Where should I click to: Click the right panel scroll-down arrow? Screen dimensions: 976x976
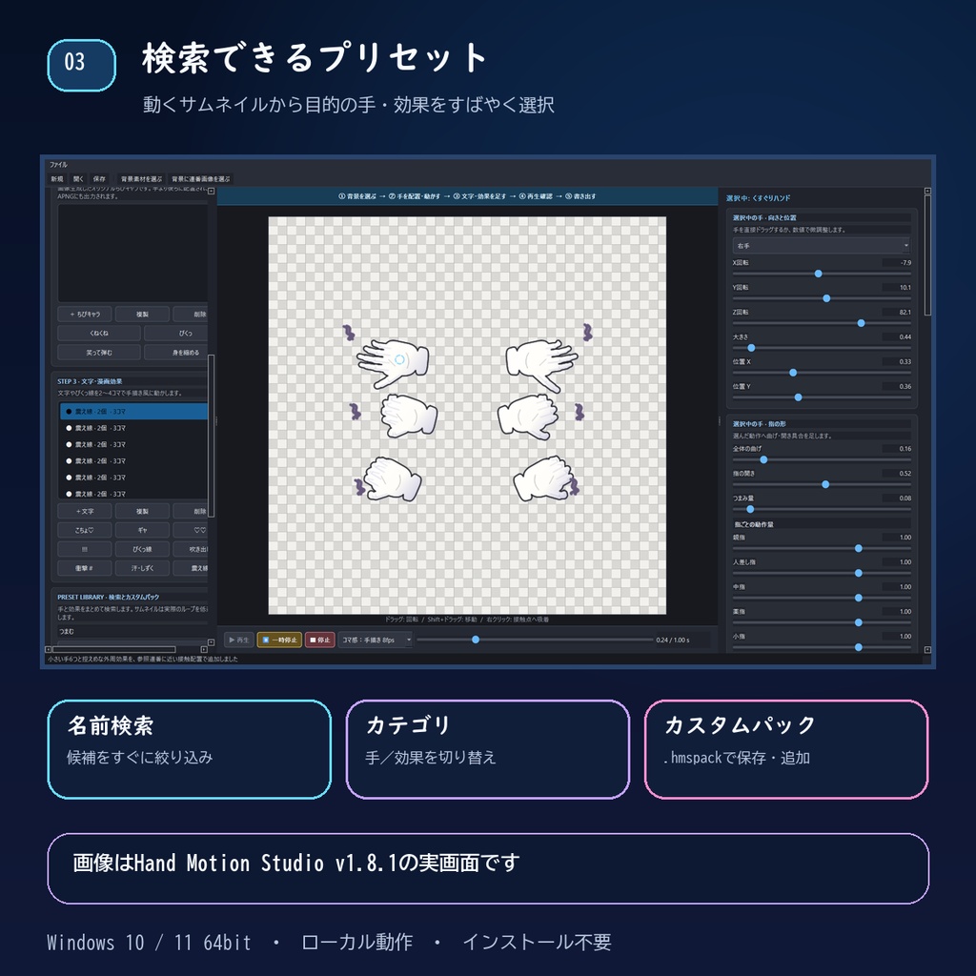click(927, 650)
